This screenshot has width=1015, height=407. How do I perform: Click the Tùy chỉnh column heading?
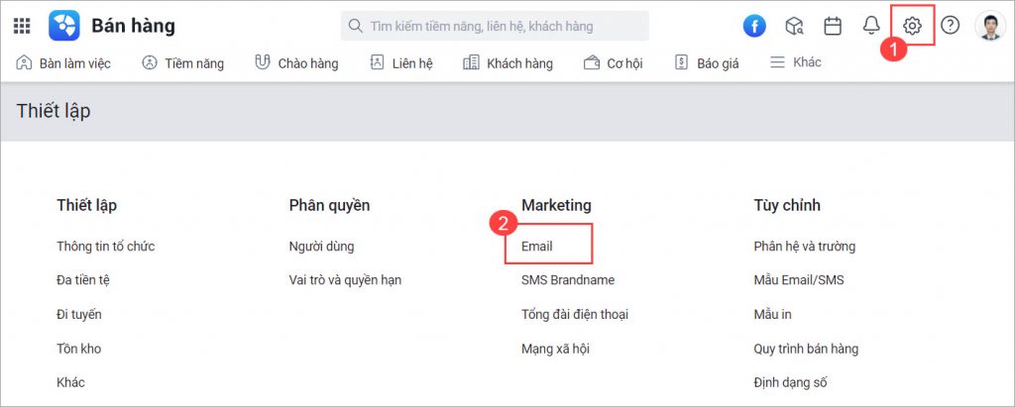click(x=787, y=206)
